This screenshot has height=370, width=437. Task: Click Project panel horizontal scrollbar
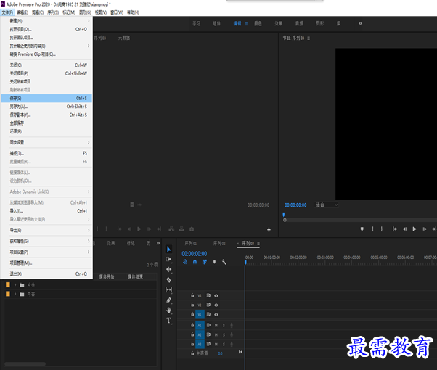[25, 364]
